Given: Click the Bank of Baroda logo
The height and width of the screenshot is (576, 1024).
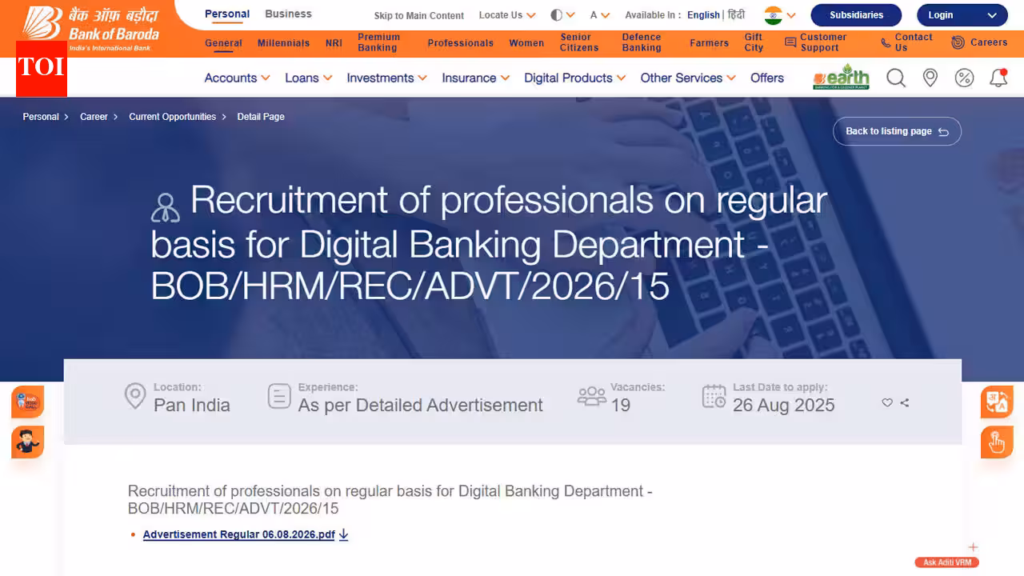Looking at the screenshot, I should [90, 28].
